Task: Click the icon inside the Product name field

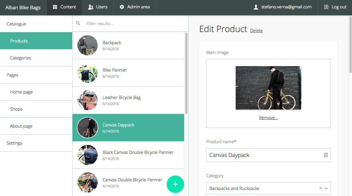Action: pyautogui.click(x=326, y=155)
